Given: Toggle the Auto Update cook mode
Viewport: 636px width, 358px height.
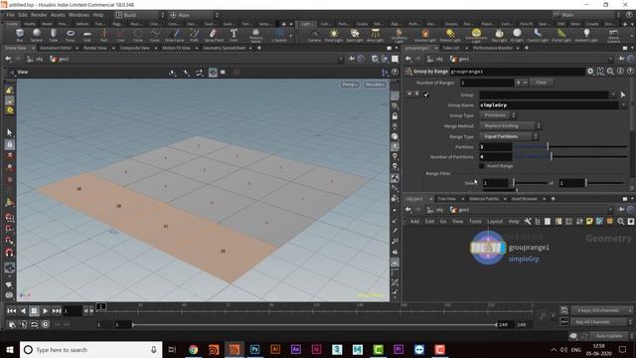Looking at the screenshot, I should coord(609,336).
